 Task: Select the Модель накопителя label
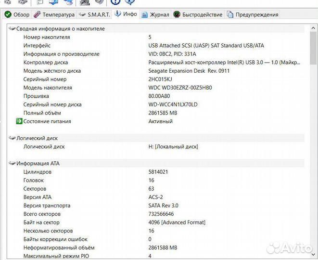48,88
